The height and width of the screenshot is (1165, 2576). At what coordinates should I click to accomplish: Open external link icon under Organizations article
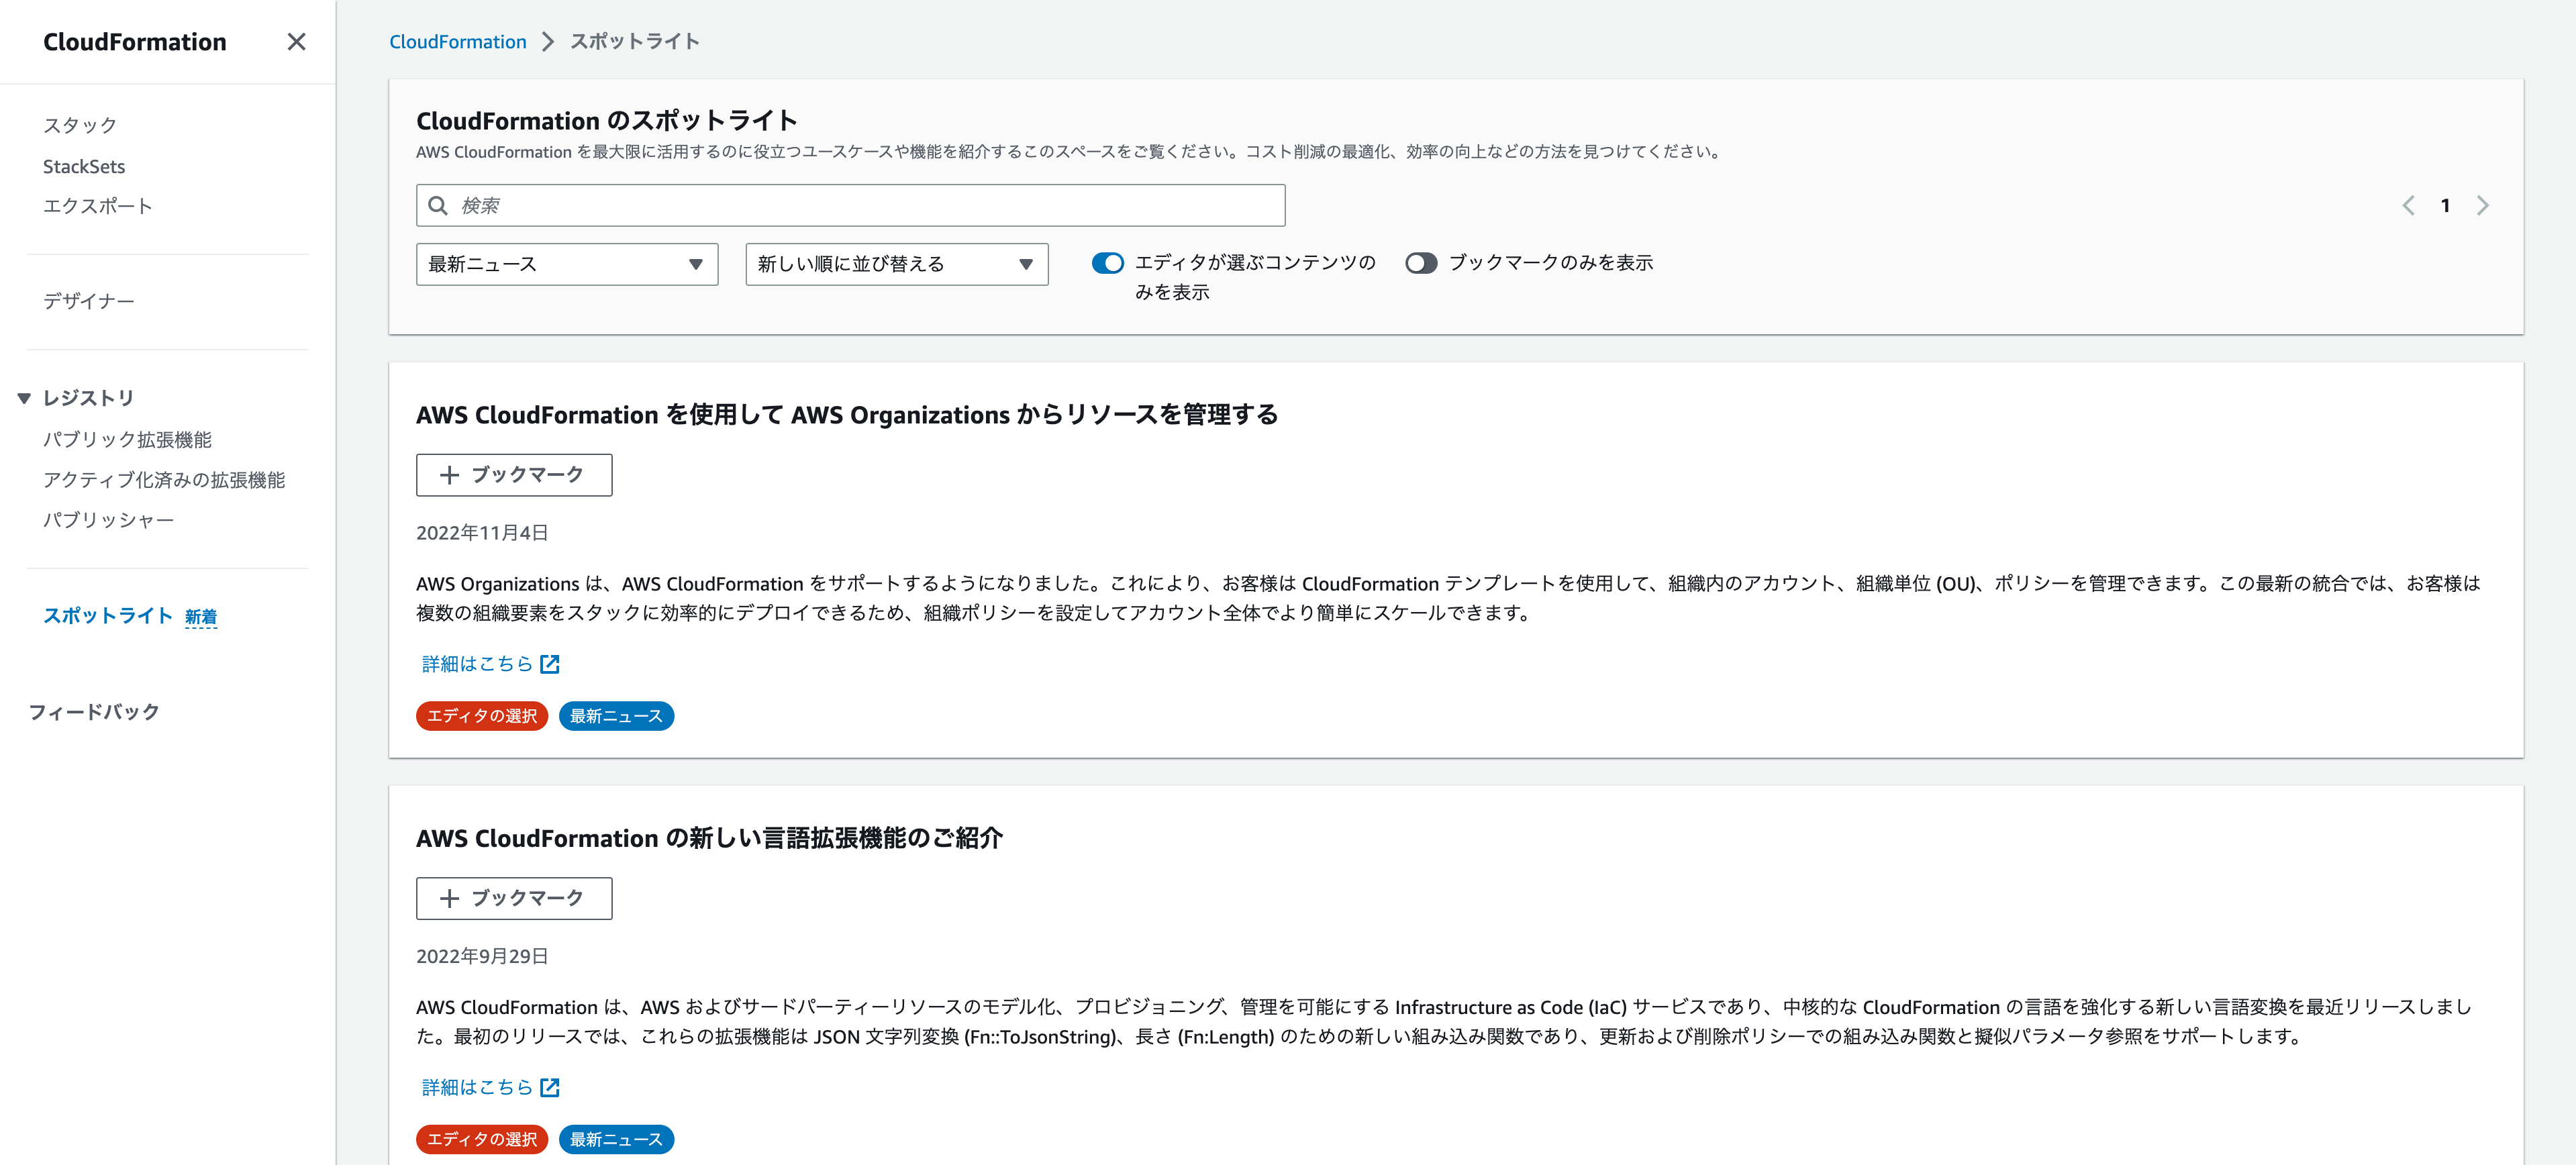pyautogui.click(x=550, y=664)
